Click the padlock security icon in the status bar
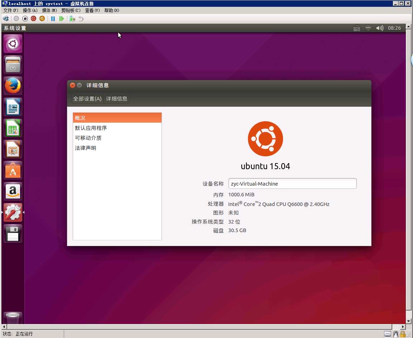Image resolution: width=413 pixels, height=338 pixels. (x=403, y=334)
